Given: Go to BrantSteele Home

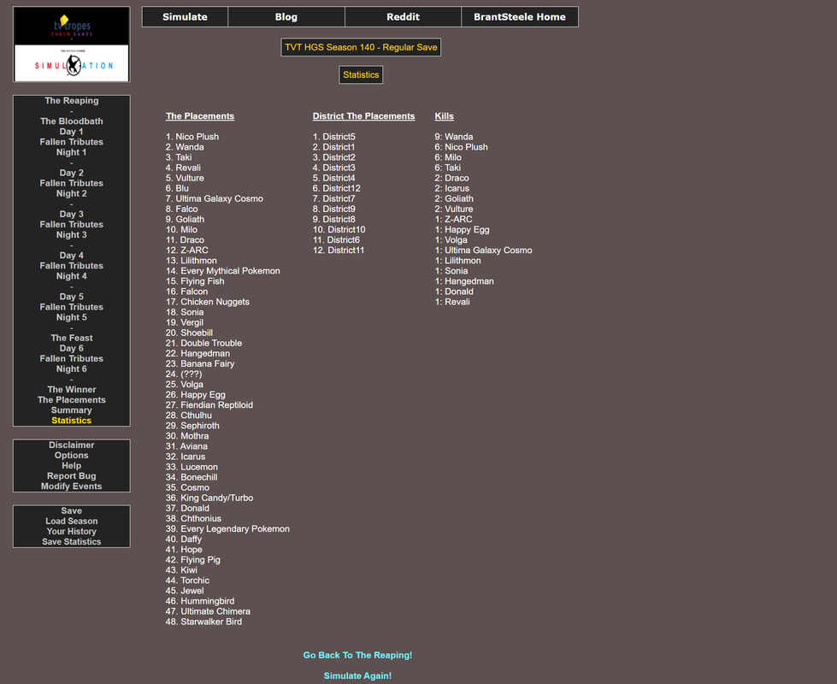Looking at the screenshot, I should pyautogui.click(x=520, y=16).
